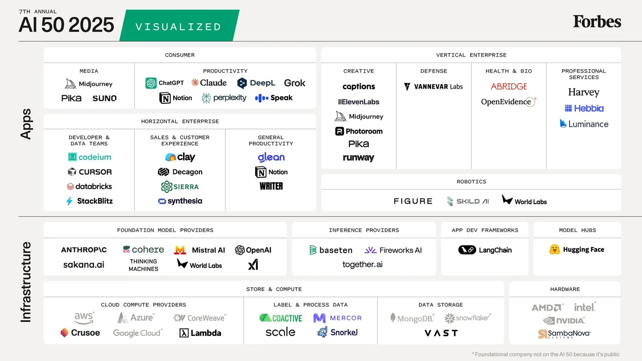Select World Labs under Foundation Model Providers
This screenshot has width=642, height=361.
[x=199, y=264]
